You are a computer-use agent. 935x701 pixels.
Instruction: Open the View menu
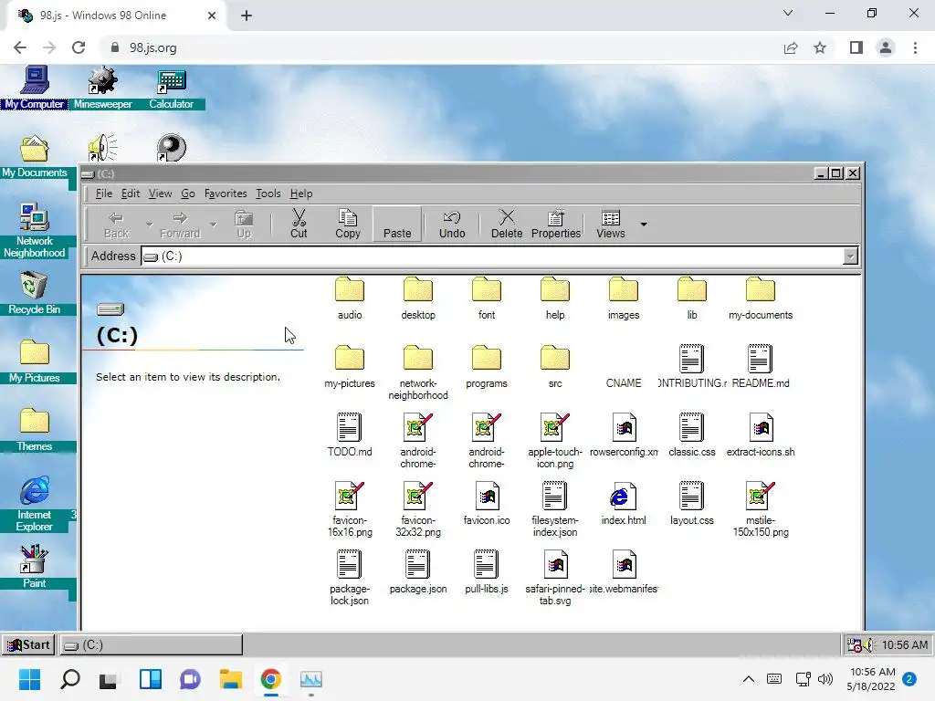(x=160, y=194)
